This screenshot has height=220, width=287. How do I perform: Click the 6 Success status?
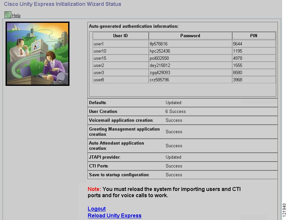[x=175, y=111]
